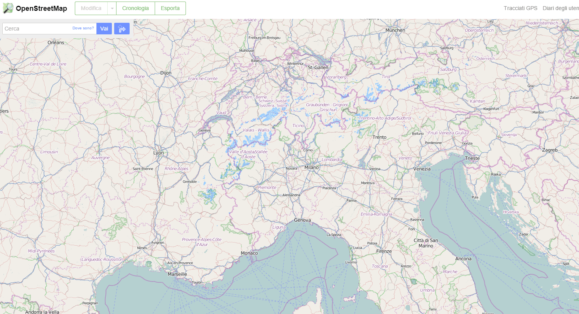Open the Diari degli utenti link
The height and width of the screenshot is (314, 579).
560,8
